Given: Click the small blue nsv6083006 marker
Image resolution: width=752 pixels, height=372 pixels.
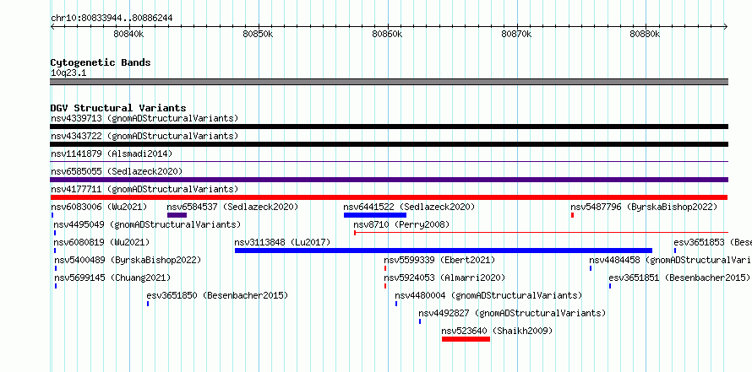Looking at the screenshot, I should [x=52, y=215].
